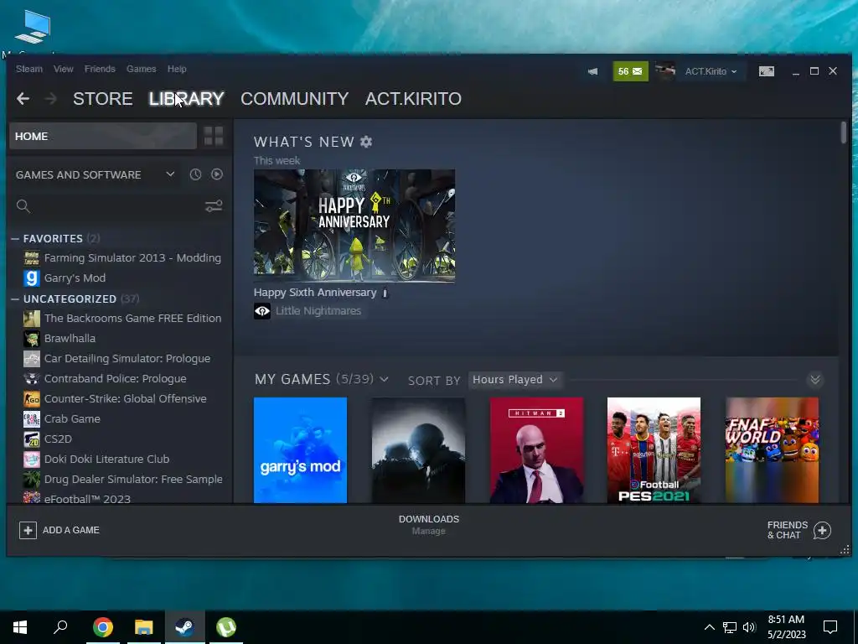
Task: Go to the COMMUNITY tab
Action: [294, 99]
